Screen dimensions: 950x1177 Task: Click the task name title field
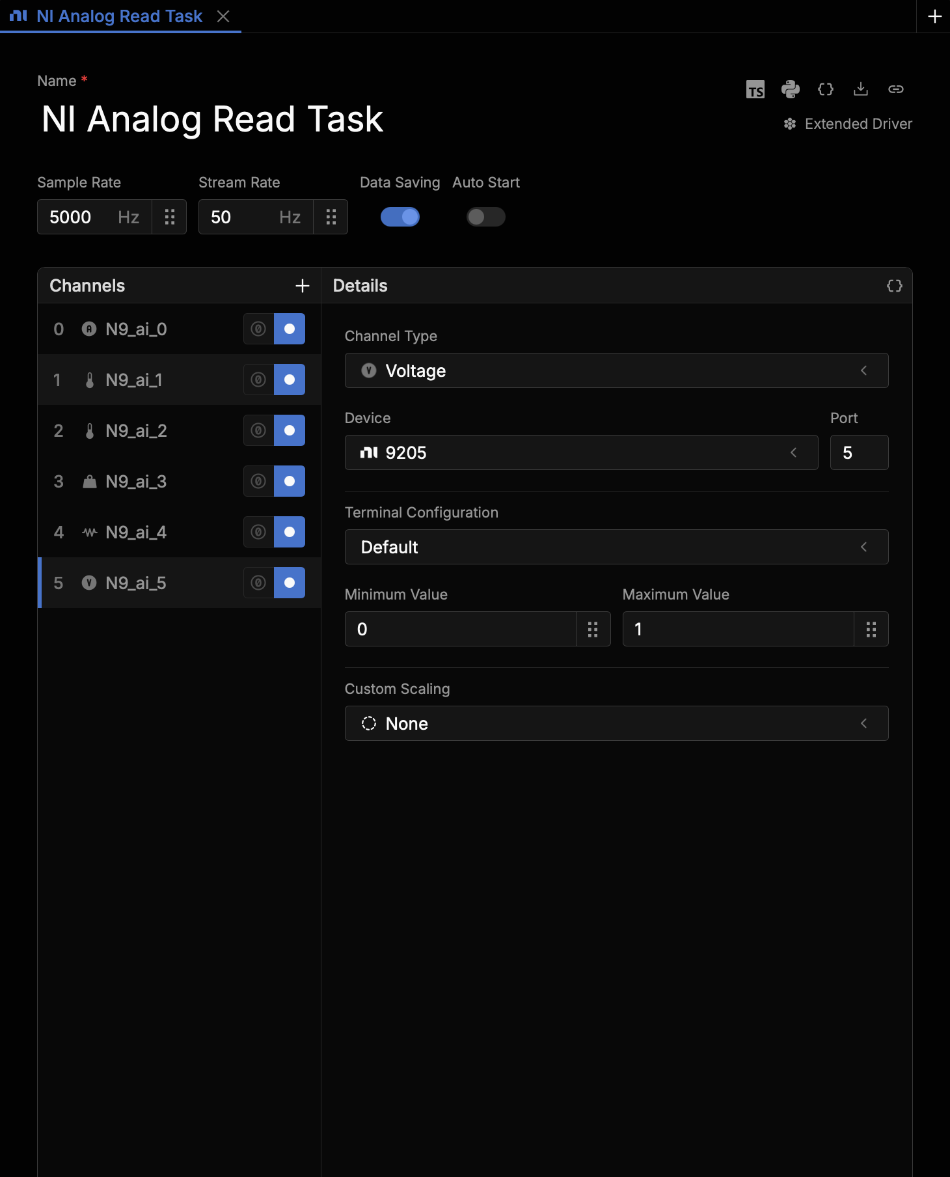pyautogui.click(x=213, y=119)
